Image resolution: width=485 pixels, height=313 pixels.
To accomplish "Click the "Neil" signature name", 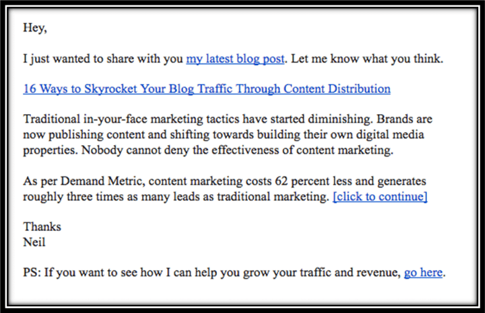I will tap(34, 242).
